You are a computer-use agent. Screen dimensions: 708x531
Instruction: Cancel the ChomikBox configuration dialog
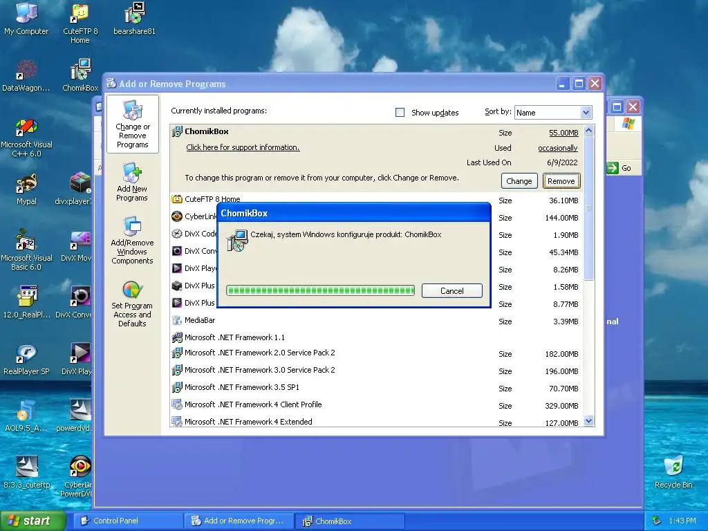[452, 291]
